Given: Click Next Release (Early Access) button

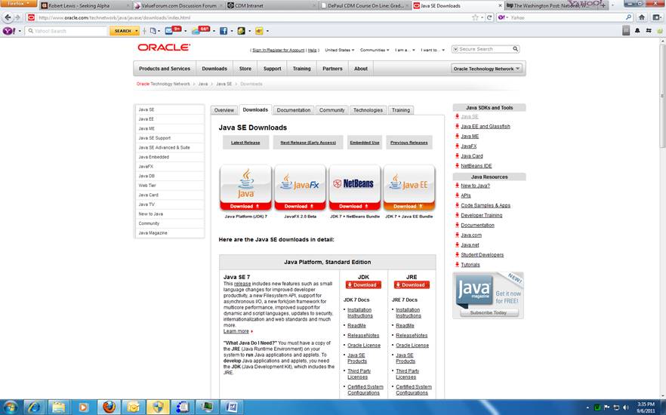Looking at the screenshot, I should point(308,143).
